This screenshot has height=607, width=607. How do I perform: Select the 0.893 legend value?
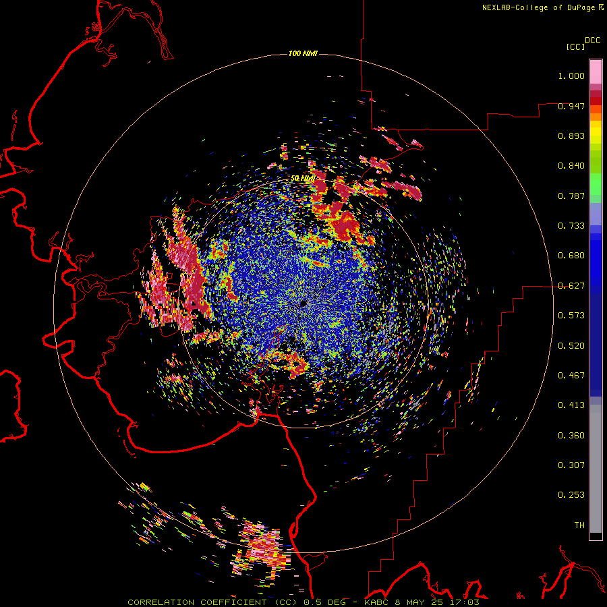tap(571, 136)
